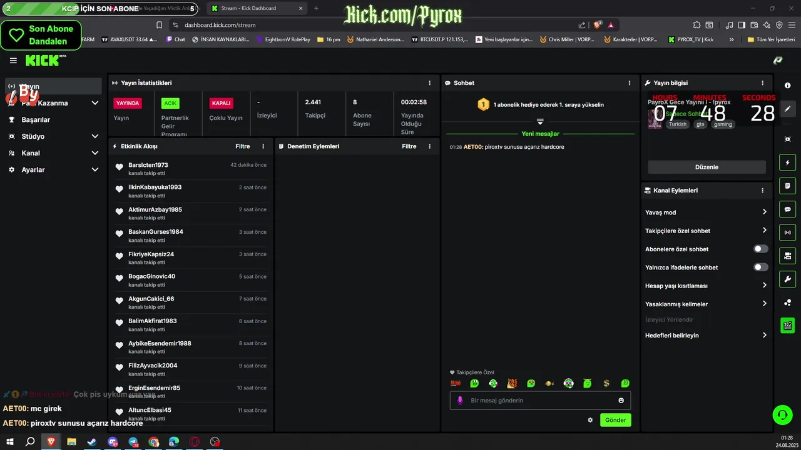
Task: Open Yasaklanmış kelimeler arrow
Action: pyautogui.click(x=764, y=304)
